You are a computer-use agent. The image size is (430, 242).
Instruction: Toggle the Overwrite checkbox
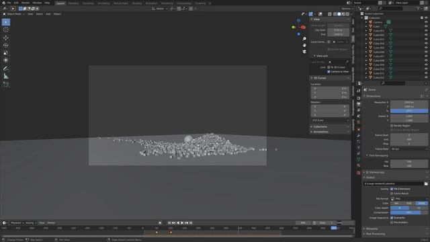tap(392, 218)
